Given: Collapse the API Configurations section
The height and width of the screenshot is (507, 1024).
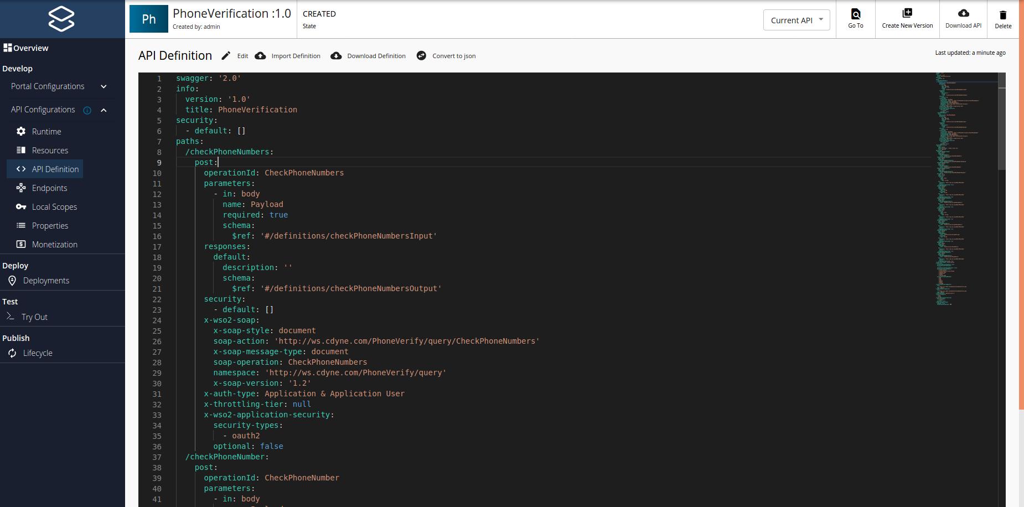Looking at the screenshot, I should point(103,110).
